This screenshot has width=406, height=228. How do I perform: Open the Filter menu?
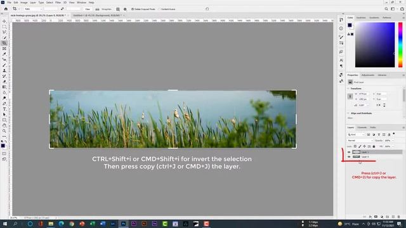tap(58, 3)
